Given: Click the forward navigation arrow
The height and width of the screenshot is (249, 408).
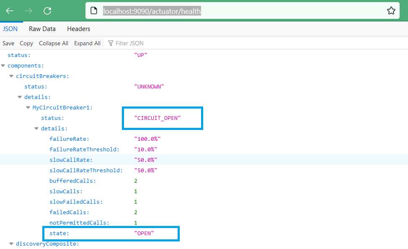Looking at the screenshot, I should [x=28, y=10].
